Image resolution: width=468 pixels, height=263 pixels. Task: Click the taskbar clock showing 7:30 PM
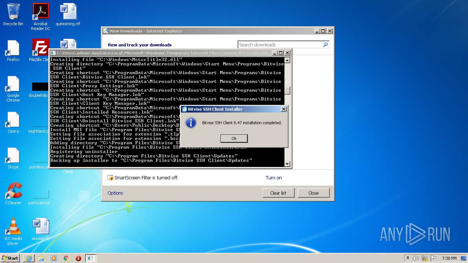[x=449, y=258]
